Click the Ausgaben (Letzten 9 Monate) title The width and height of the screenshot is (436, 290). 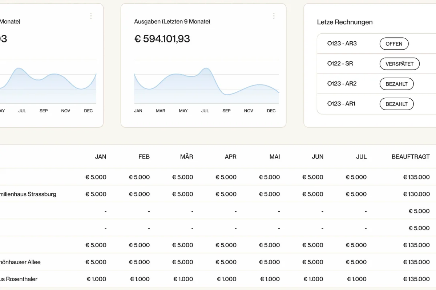(172, 21)
